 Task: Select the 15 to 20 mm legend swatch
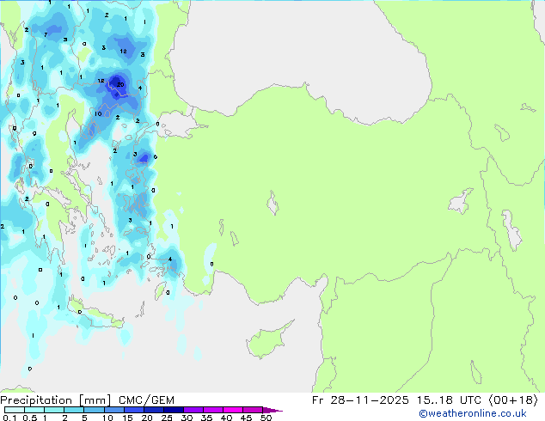(x=134, y=410)
